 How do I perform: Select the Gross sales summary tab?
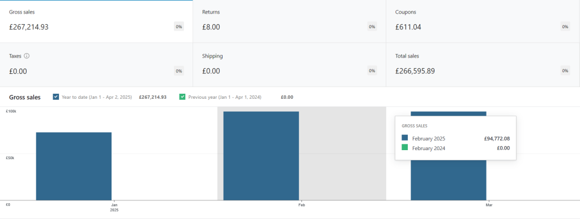[x=96, y=21]
